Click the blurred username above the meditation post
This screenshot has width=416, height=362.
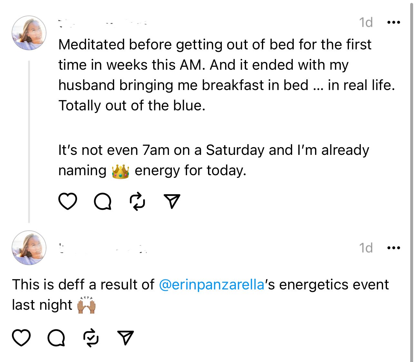[103, 23]
